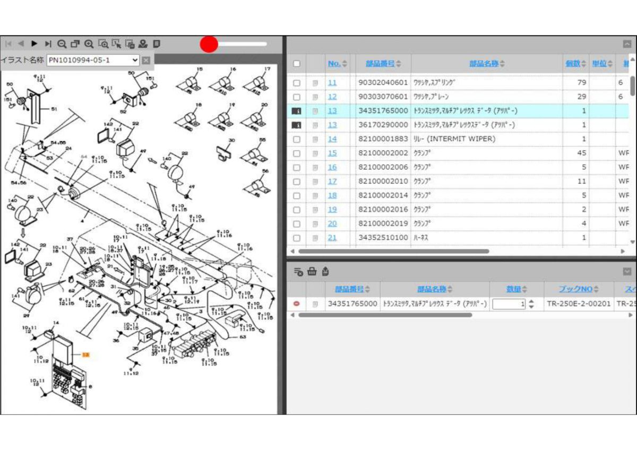
Task: Toggle the select-all checkbox in table header
Action: (x=297, y=64)
